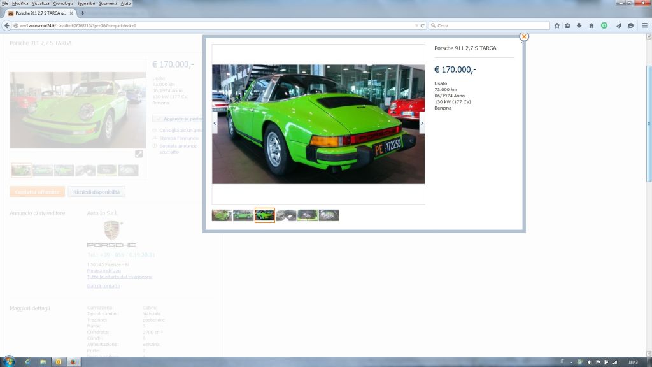This screenshot has width=652, height=367.
Task: Click Action Center flag tray icon
Action: [598, 362]
